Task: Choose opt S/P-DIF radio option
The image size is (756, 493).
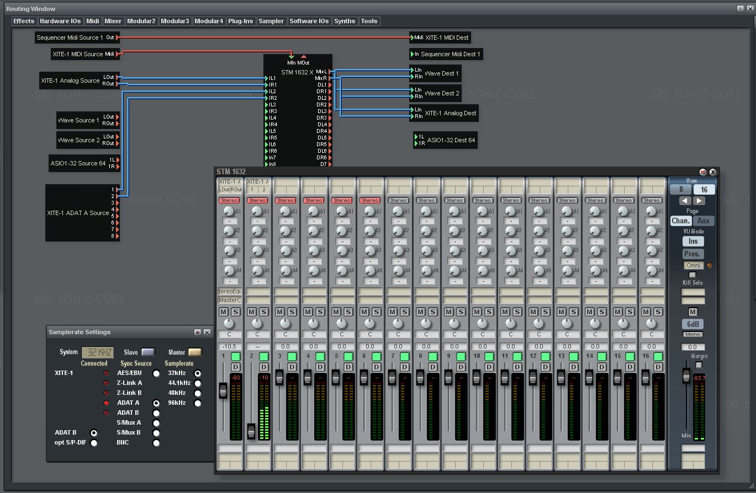Action: pos(94,443)
